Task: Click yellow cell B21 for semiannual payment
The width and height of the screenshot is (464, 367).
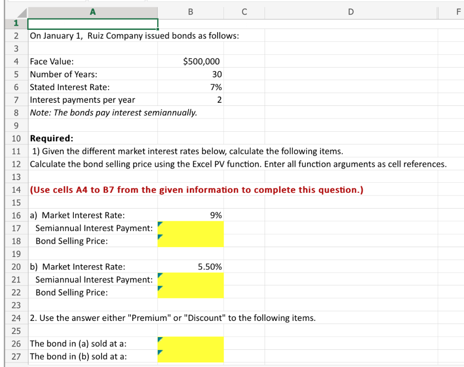Action: coord(191,279)
